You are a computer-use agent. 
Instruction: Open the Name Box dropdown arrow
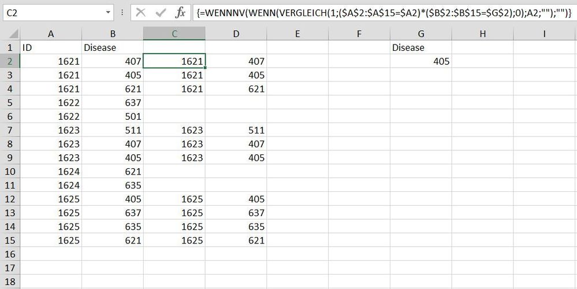tap(108, 13)
